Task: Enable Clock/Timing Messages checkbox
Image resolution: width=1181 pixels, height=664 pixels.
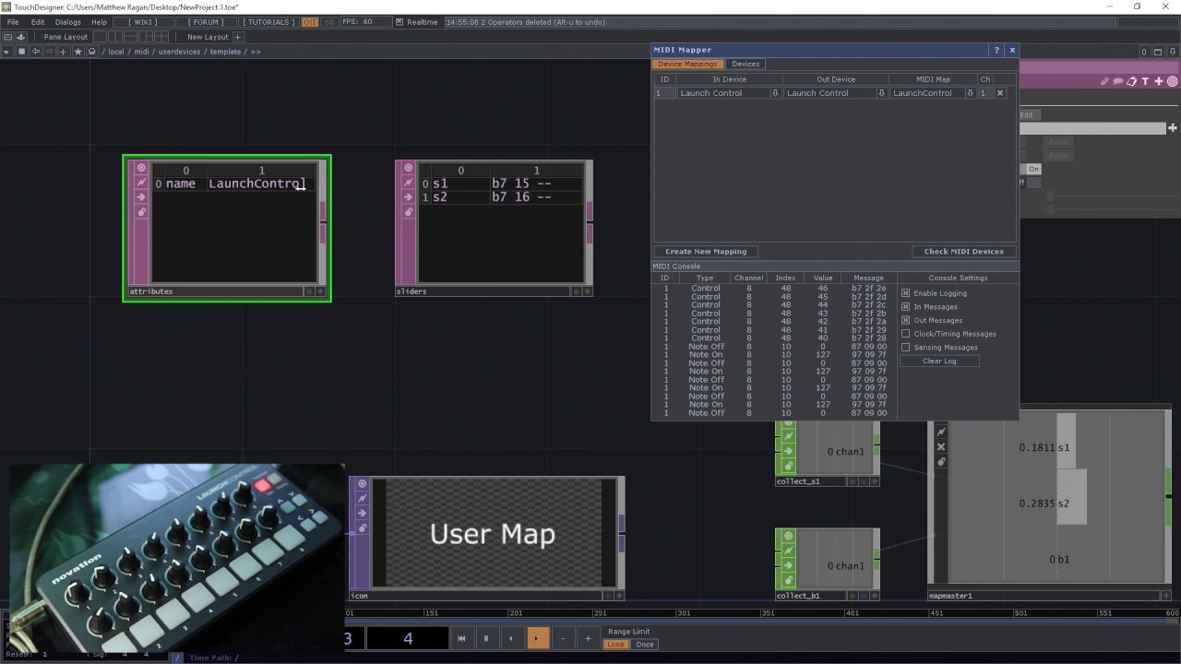Action: (x=905, y=334)
